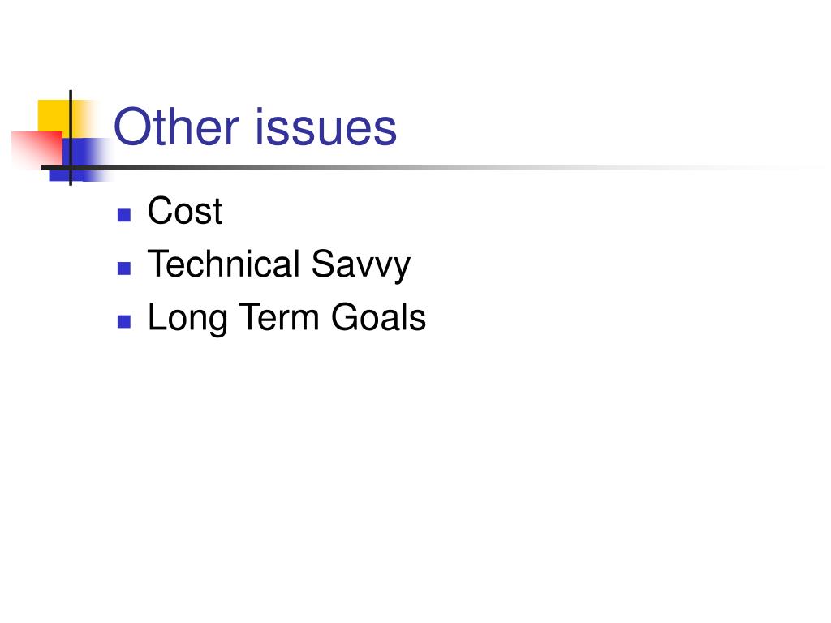831x623 pixels.
Task: Click the word "Technical" in second bullet
Action: [224, 264]
